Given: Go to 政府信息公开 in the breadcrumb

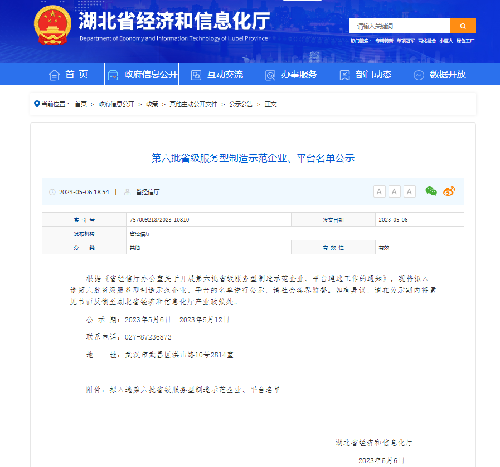Looking at the screenshot, I should pos(116,104).
